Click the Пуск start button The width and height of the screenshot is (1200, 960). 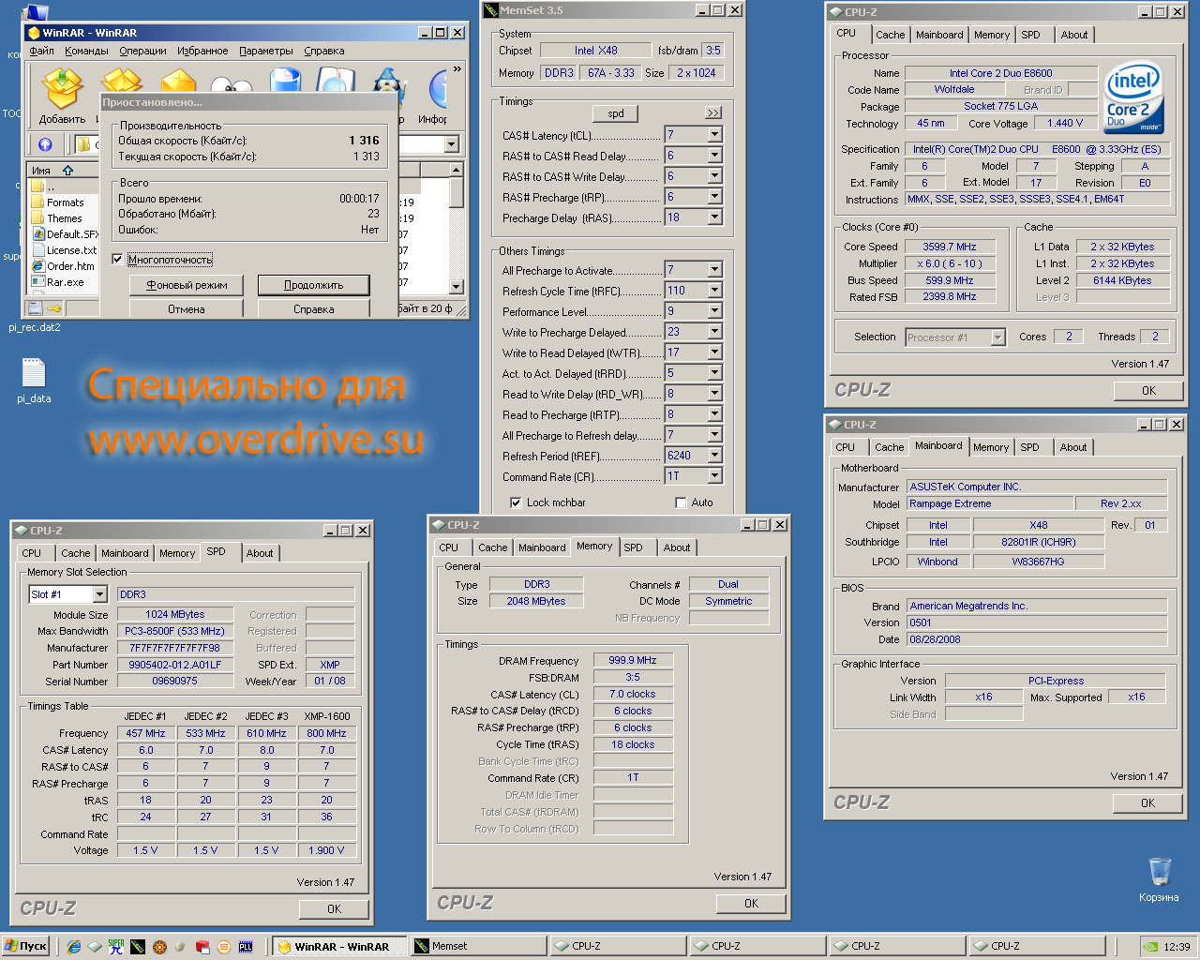pyautogui.click(x=26, y=946)
